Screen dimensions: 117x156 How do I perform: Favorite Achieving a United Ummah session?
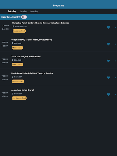(108, 94)
